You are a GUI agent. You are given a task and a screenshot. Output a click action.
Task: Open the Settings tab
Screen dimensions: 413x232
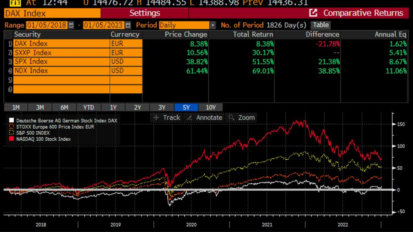click(145, 13)
